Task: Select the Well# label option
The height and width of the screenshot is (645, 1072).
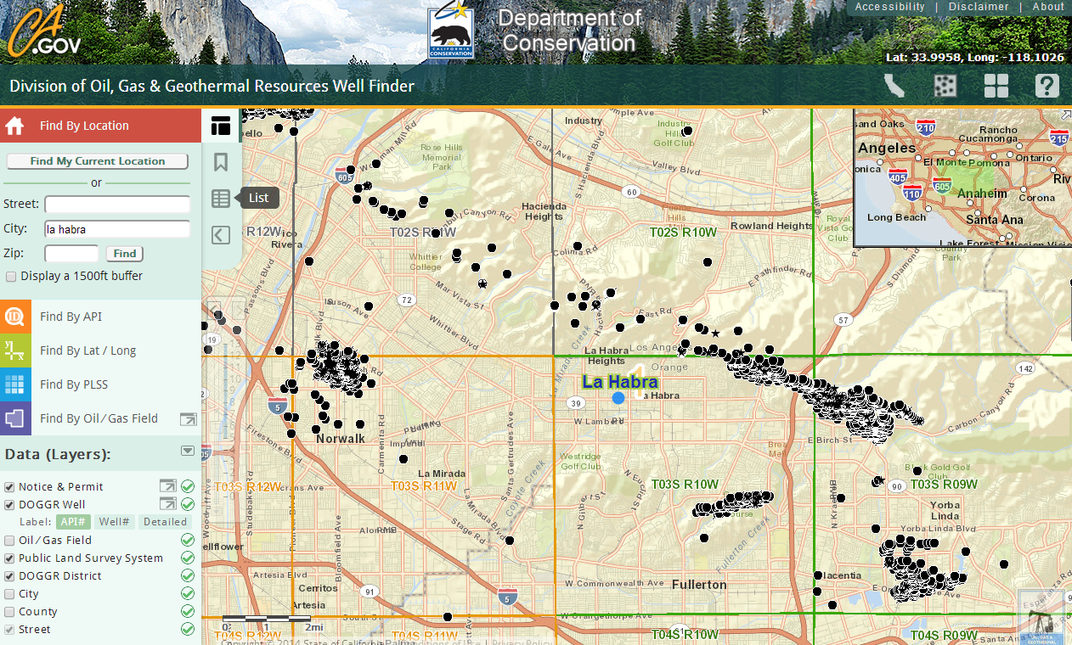Action: click(115, 521)
